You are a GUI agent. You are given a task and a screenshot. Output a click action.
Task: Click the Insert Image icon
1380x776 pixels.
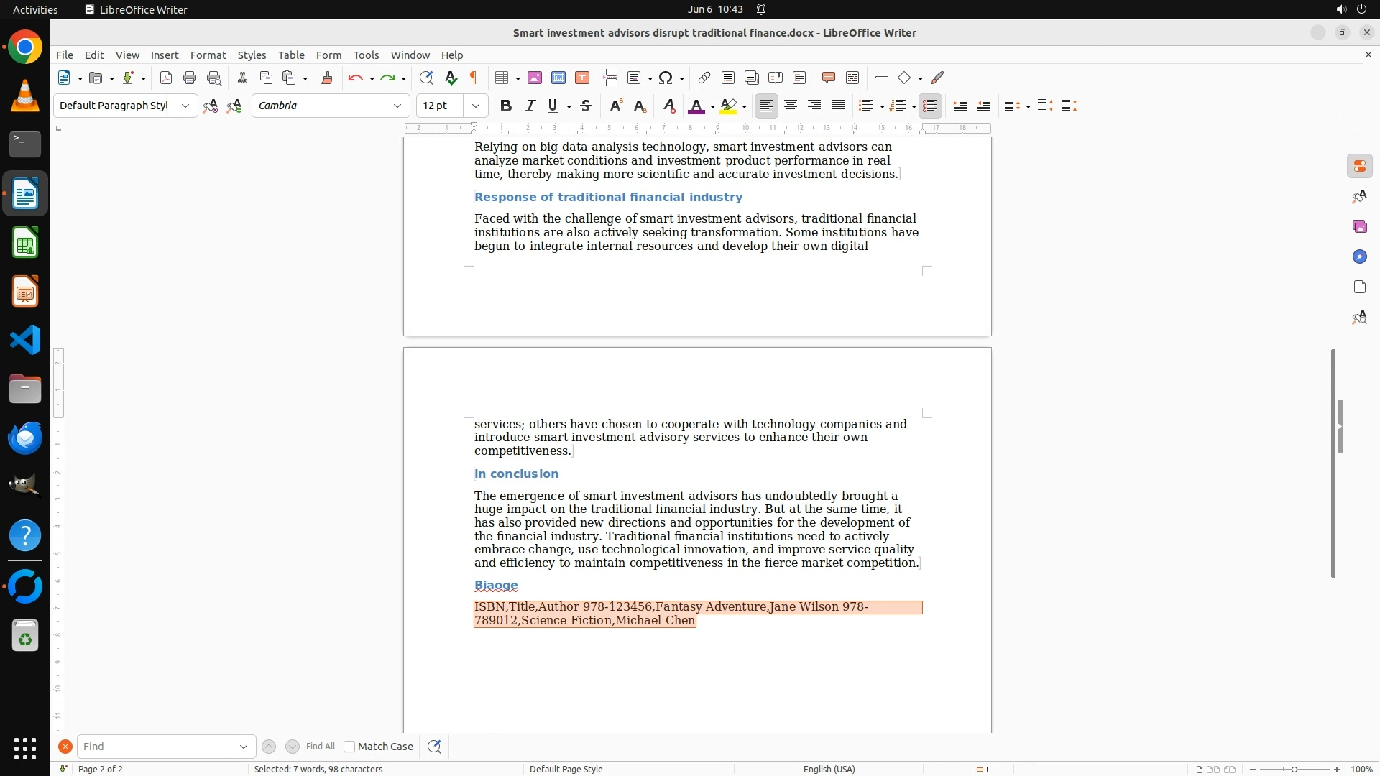coord(534,78)
